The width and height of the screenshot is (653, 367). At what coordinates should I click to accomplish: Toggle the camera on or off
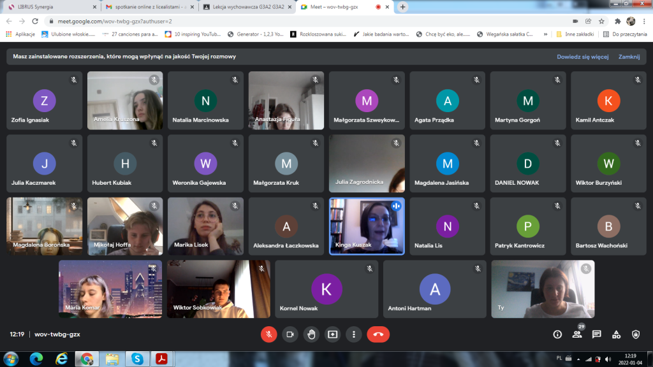(290, 334)
